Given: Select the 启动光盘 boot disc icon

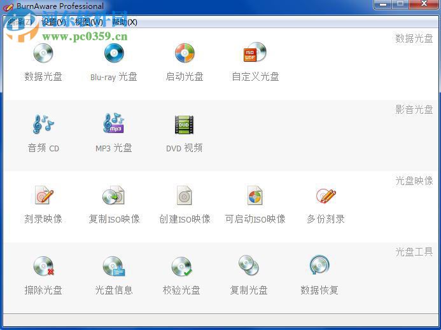Looking at the screenshot, I should point(185,53).
